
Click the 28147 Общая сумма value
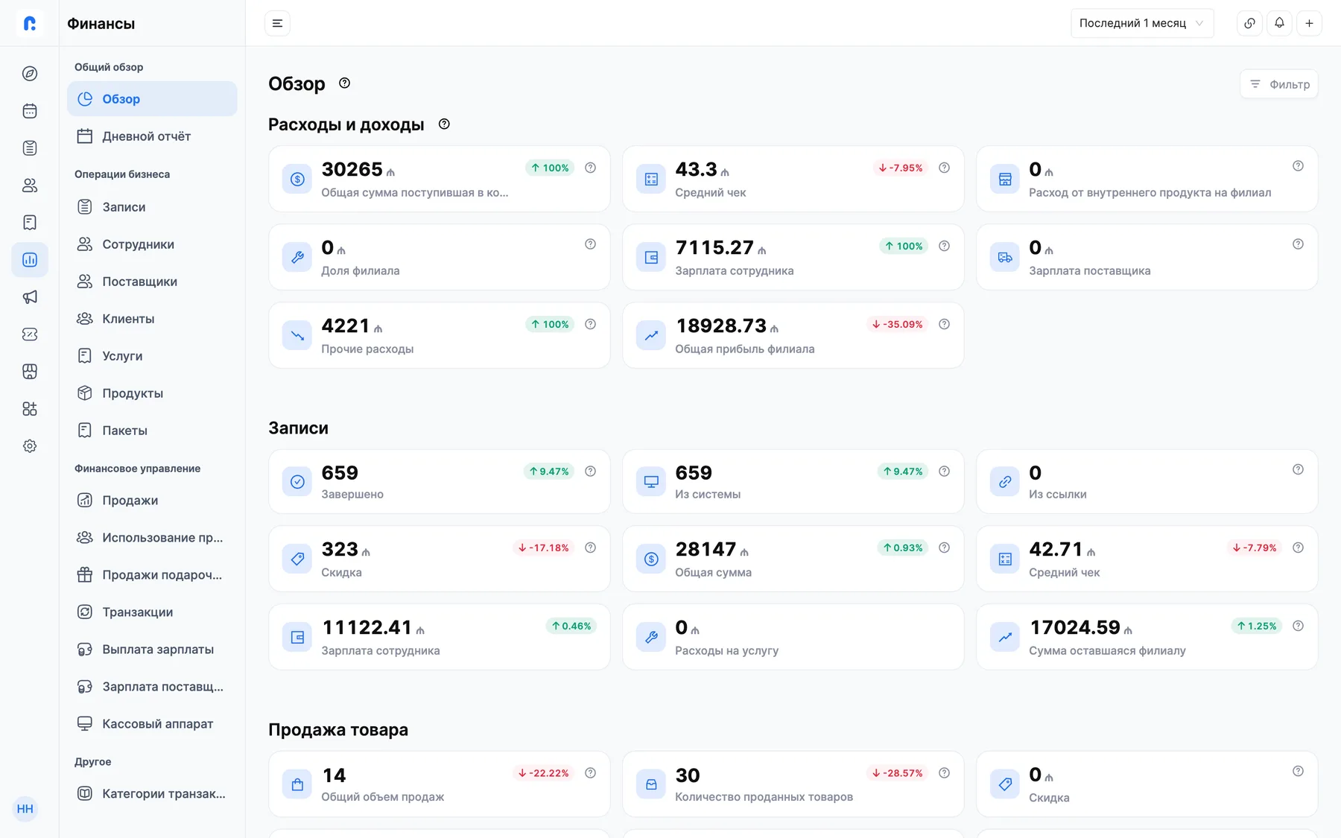point(706,550)
